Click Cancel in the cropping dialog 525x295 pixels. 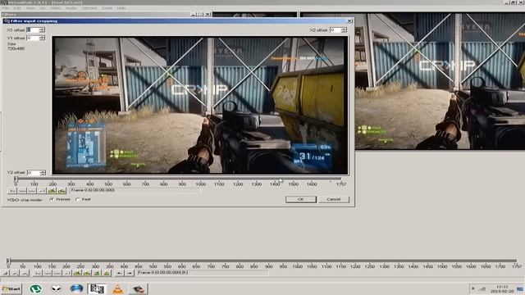[x=334, y=199]
